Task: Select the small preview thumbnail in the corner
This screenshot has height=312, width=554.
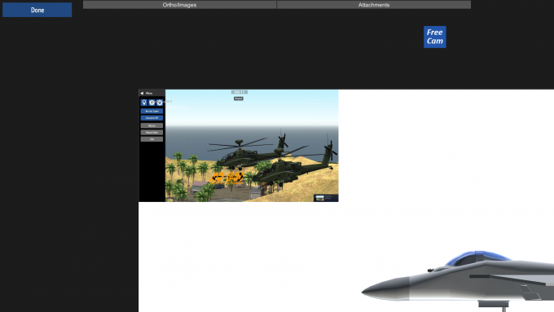Action: pyautogui.click(x=326, y=198)
